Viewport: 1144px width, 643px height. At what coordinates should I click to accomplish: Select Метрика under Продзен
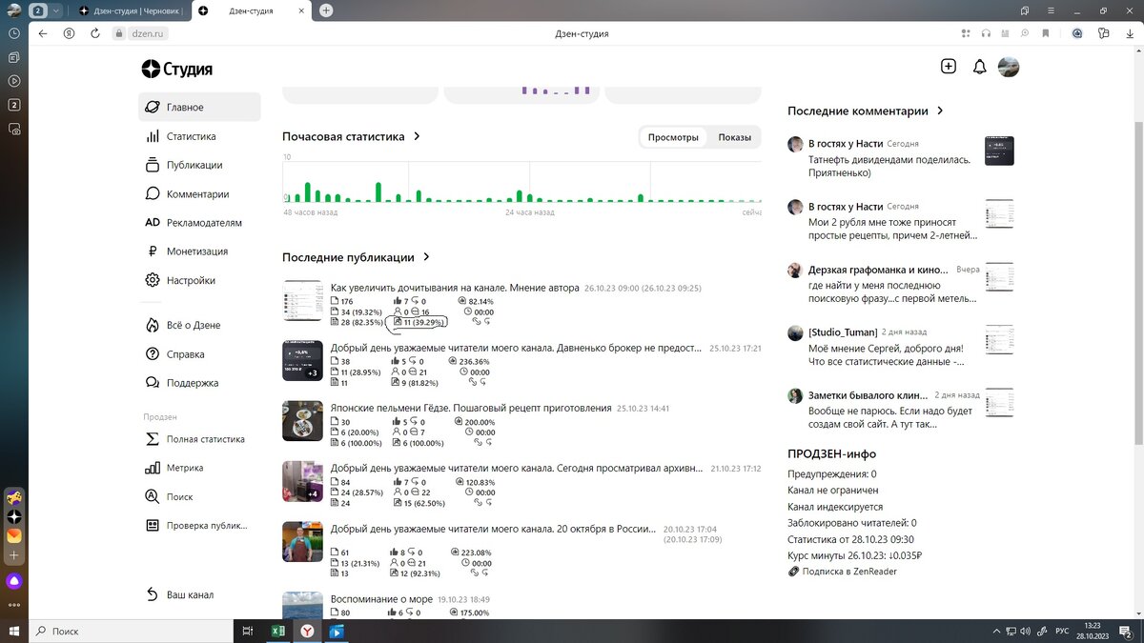185,468
